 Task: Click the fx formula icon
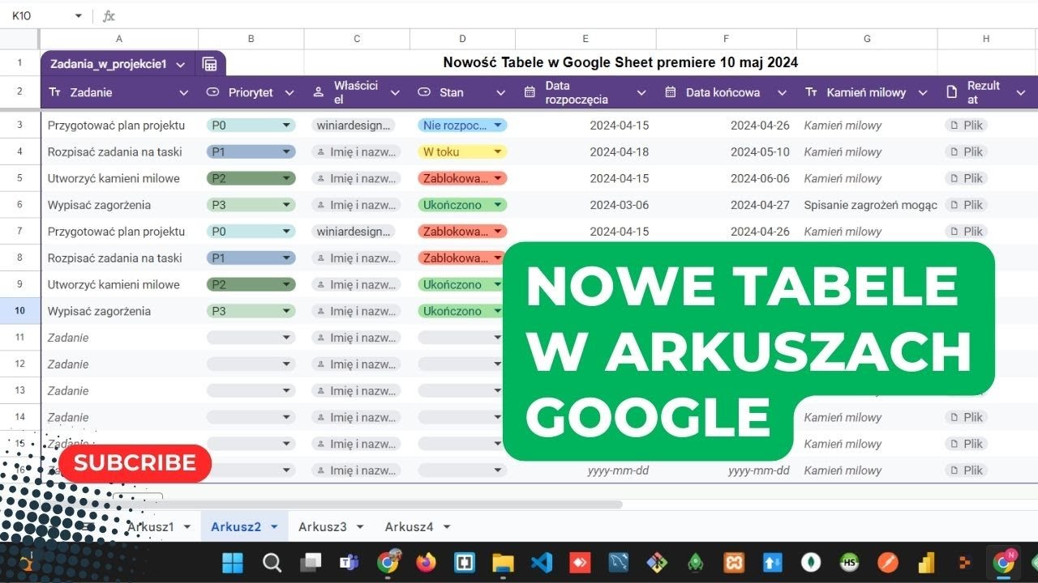click(109, 15)
